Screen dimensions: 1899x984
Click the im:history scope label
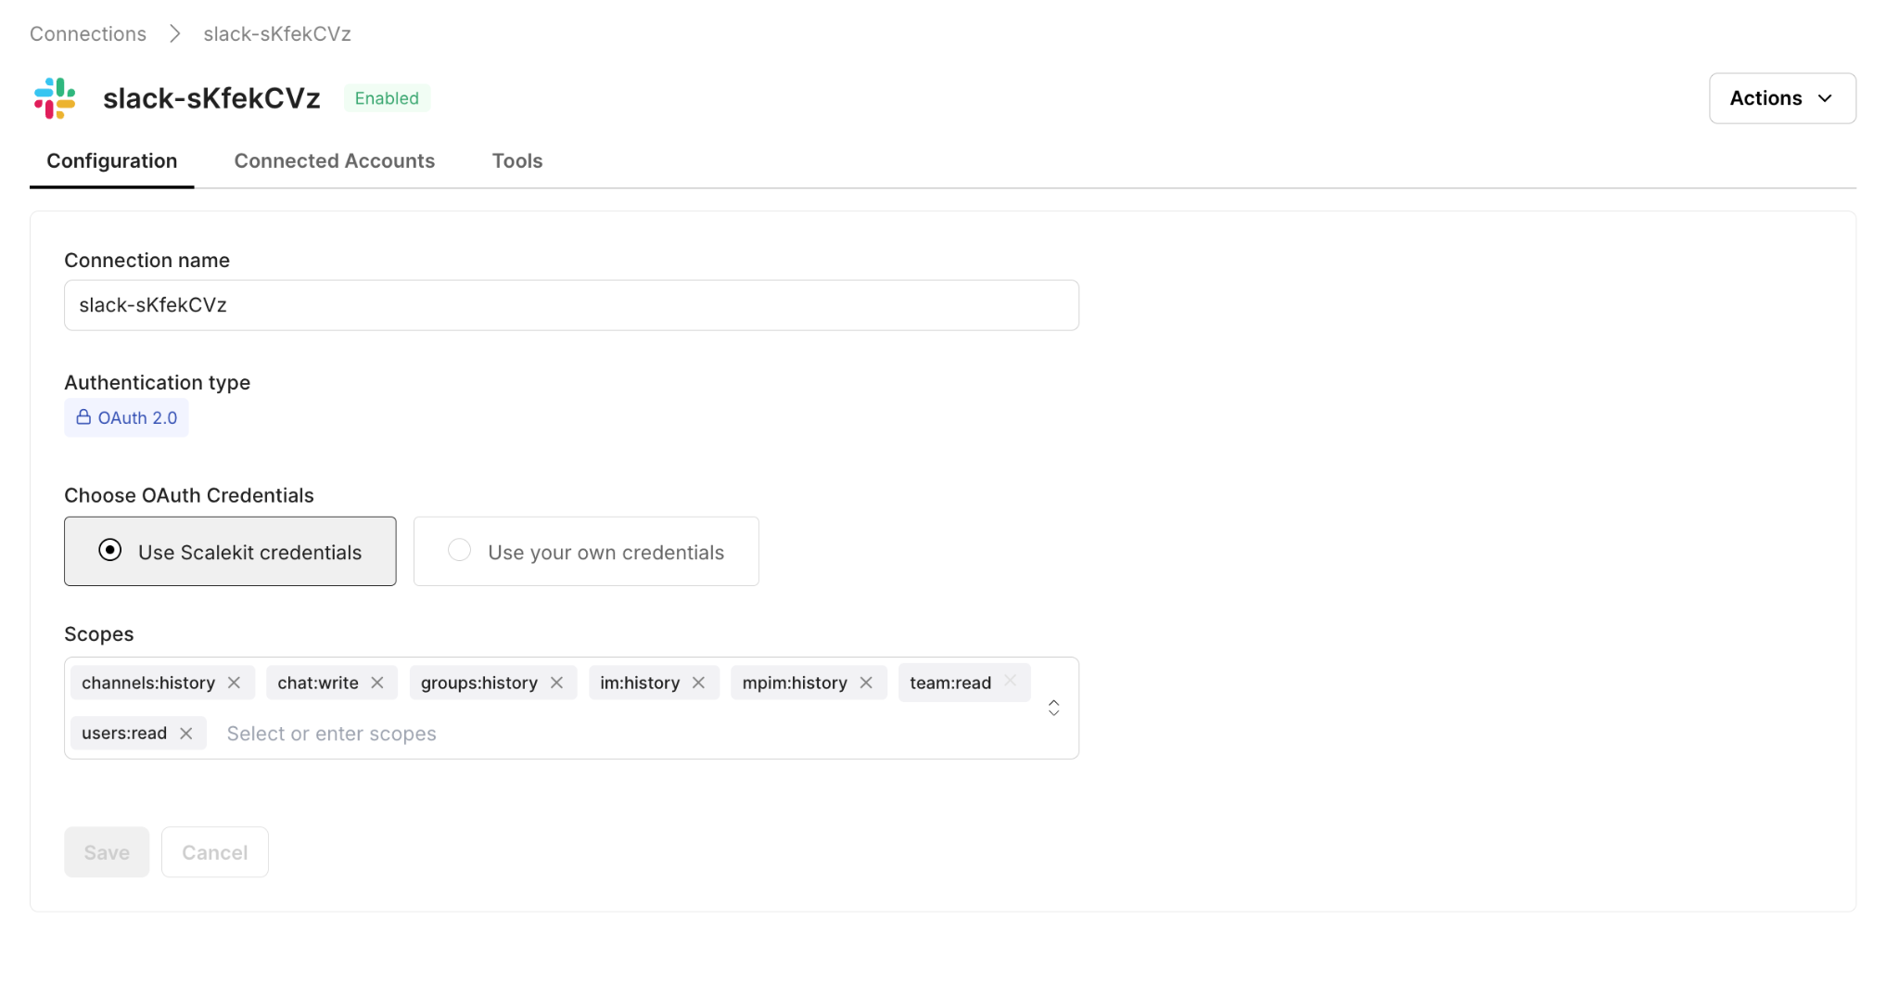[x=640, y=683]
